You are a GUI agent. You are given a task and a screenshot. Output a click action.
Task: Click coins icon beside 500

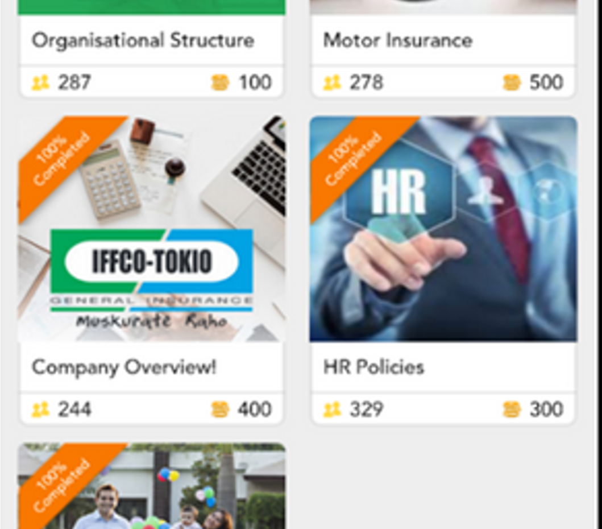click(512, 82)
